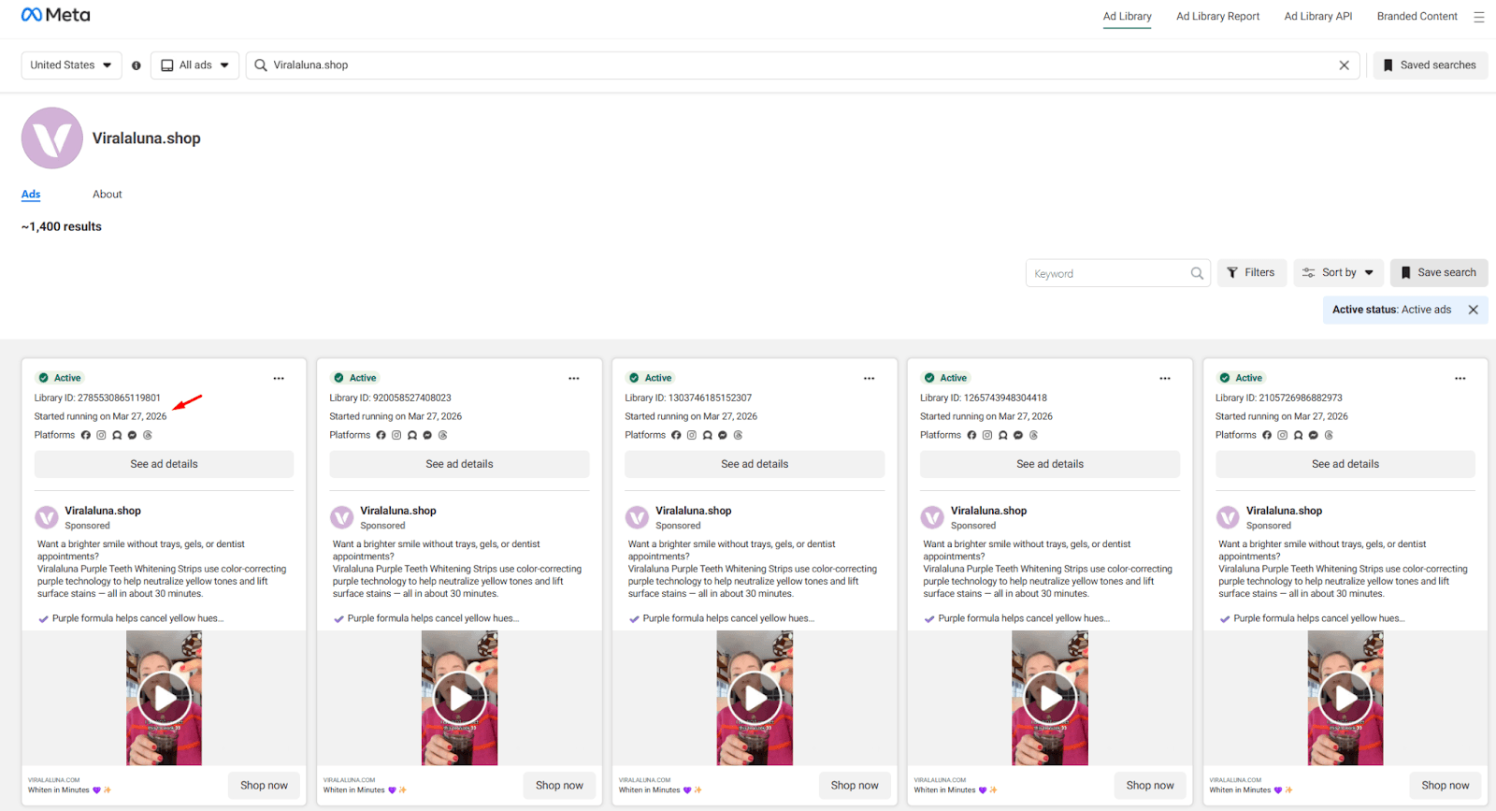Click Viralaluna.shop page avatar in header
Viewport: 1496px width, 811px height.
(x=52, y=138)
